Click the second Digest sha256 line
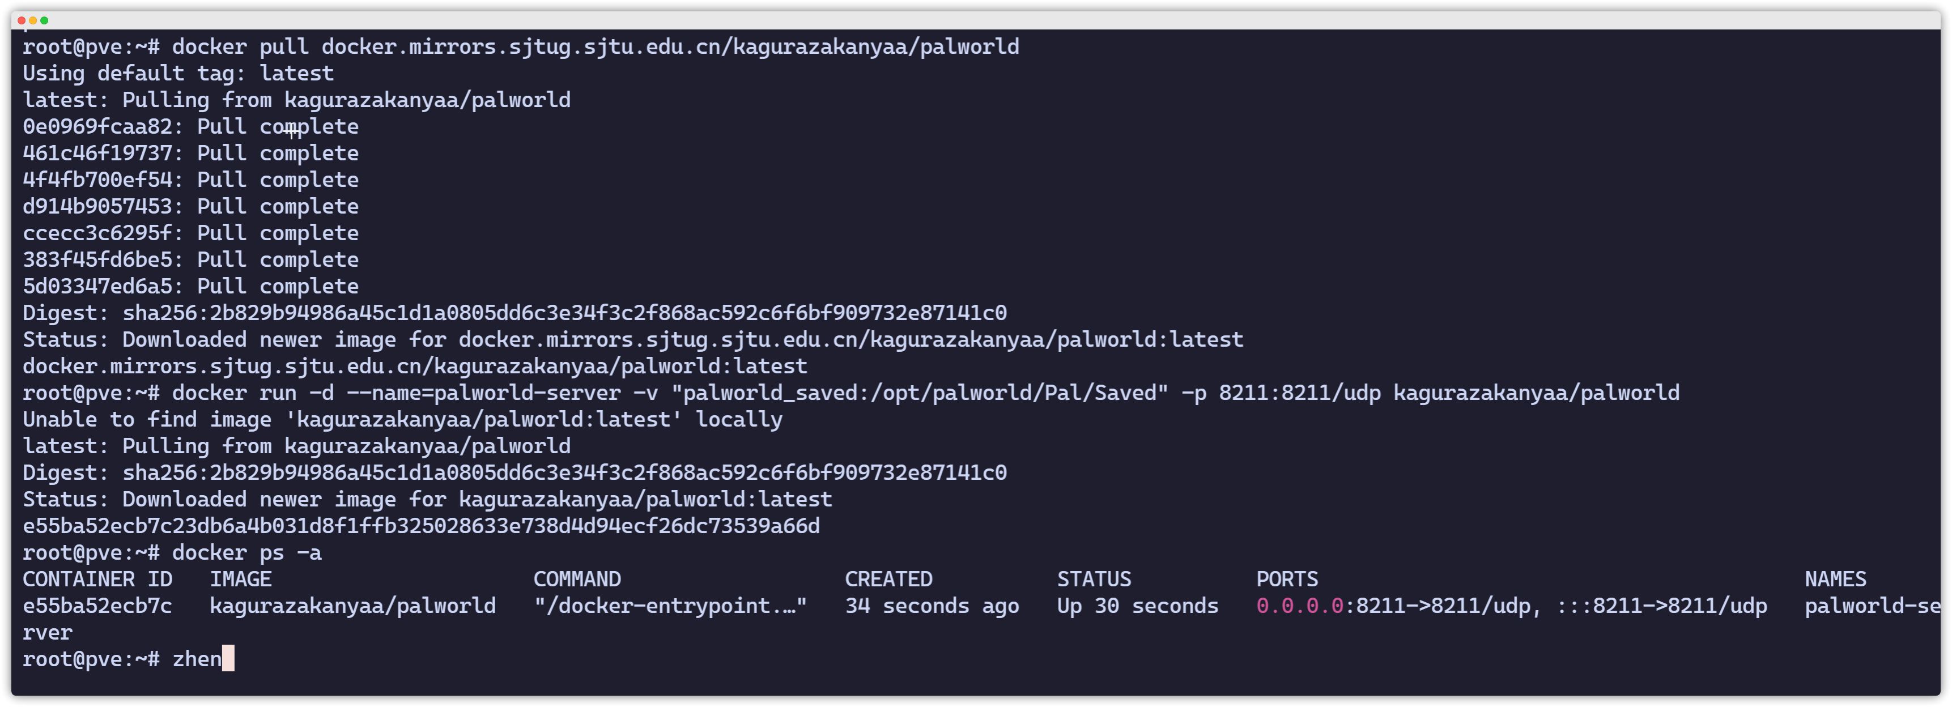The height and width of the screenshot is (707, 1952). click(x=514, y=473)
